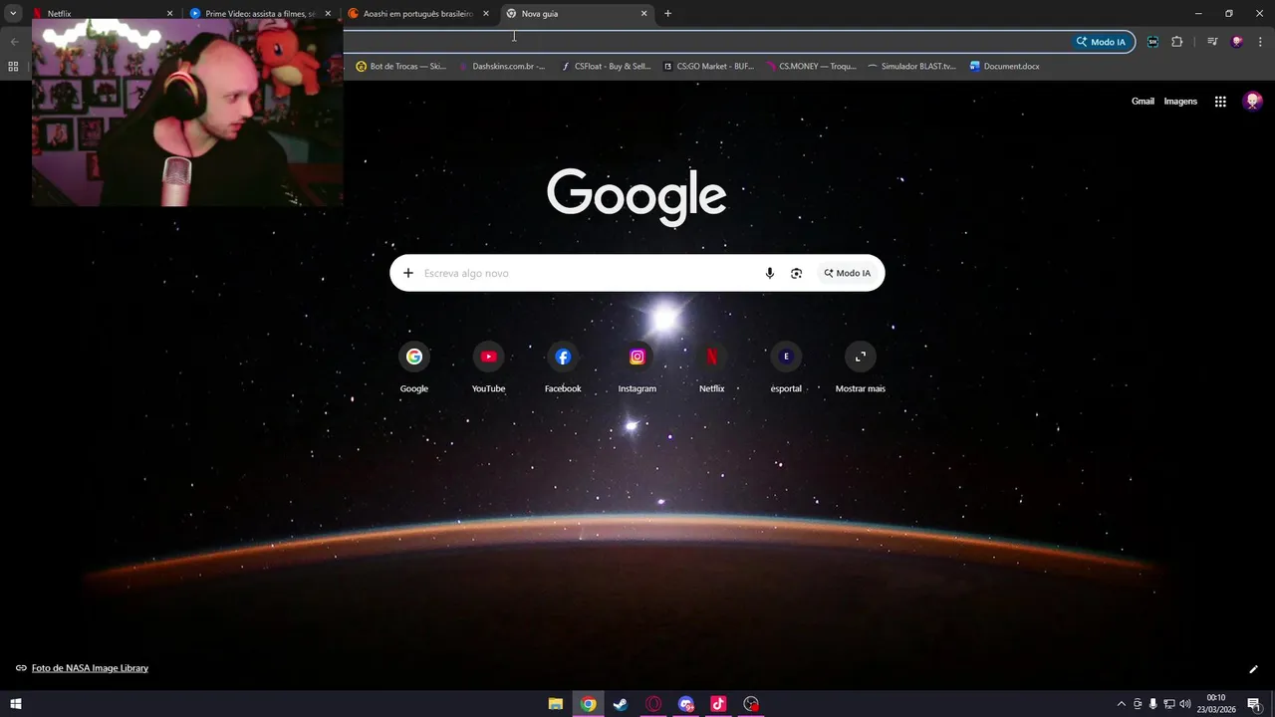
Task: Open the CSFloat bookmark
Action: pyautogui.click(x=606, y=67)
